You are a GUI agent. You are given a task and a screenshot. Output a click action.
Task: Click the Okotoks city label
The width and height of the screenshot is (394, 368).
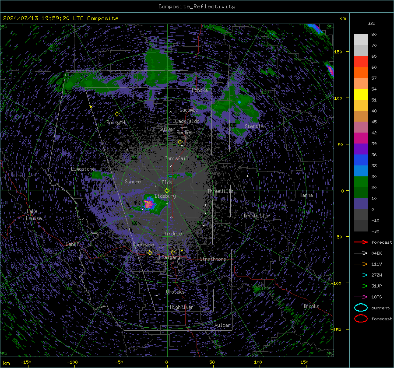tap(175, 291)
